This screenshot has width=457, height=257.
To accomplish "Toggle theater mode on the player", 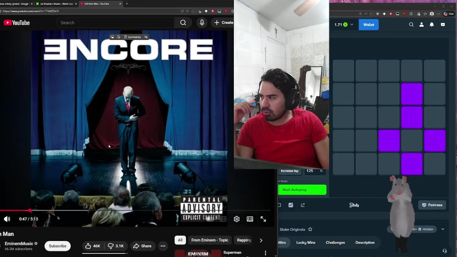I will point(250,219).
